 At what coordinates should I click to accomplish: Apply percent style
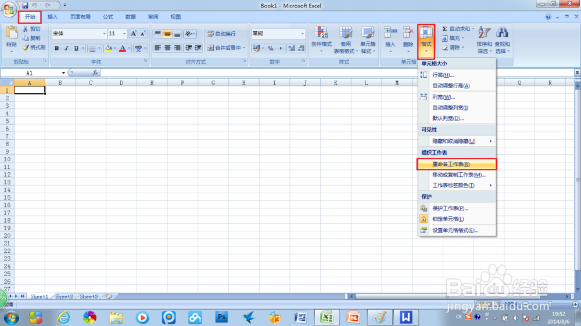tap(271, 48)
